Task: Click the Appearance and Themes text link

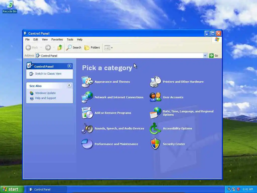Action: [112, 82]
